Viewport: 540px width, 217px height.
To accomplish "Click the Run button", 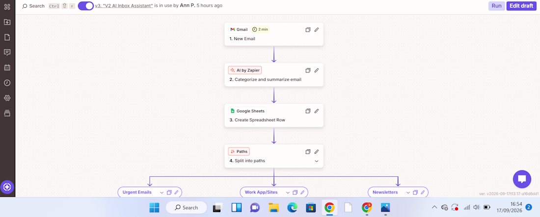I will coord(496,6).
